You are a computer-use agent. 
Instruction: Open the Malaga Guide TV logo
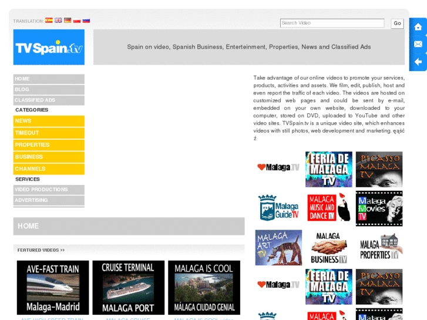[x=278, y=208]
